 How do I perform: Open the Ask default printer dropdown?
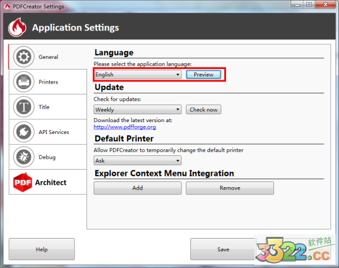(x=137, y=161)
